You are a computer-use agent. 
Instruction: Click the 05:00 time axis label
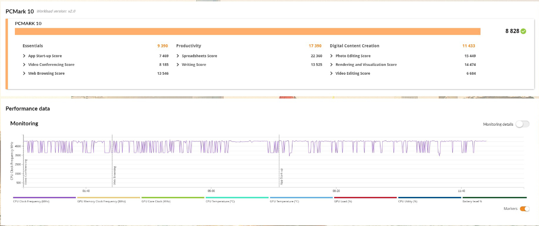coord(211,191)
